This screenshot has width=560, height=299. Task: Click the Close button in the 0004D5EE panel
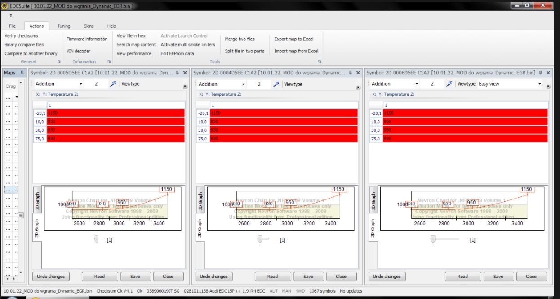point(342,276)
